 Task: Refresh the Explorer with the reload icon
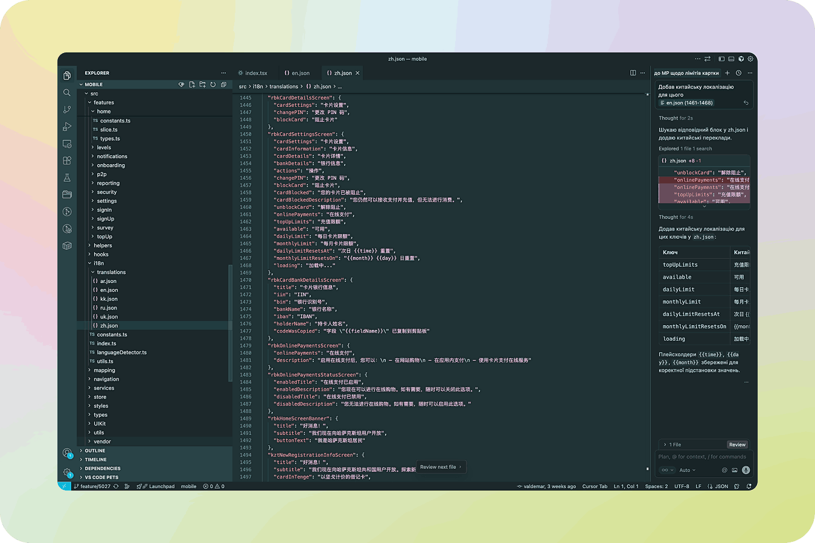pos(212,84)
